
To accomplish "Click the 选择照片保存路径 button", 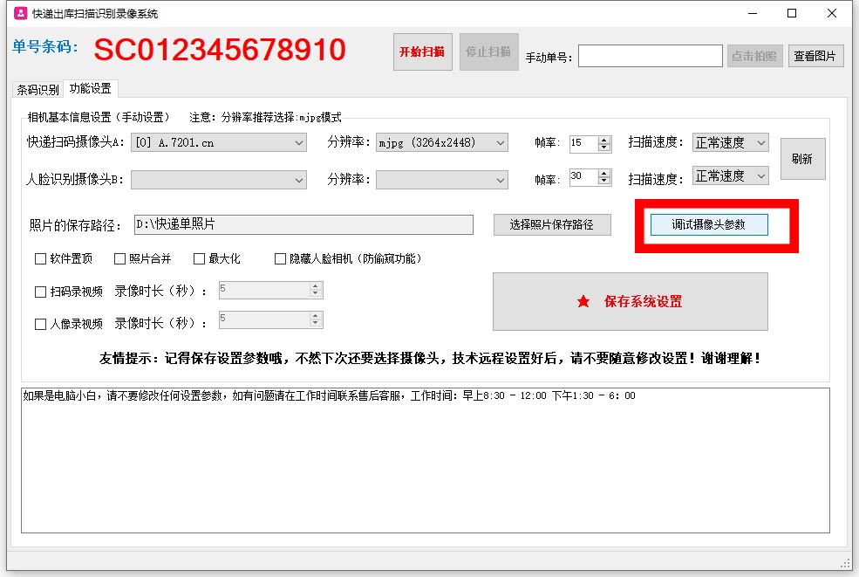I will point(551,225).
